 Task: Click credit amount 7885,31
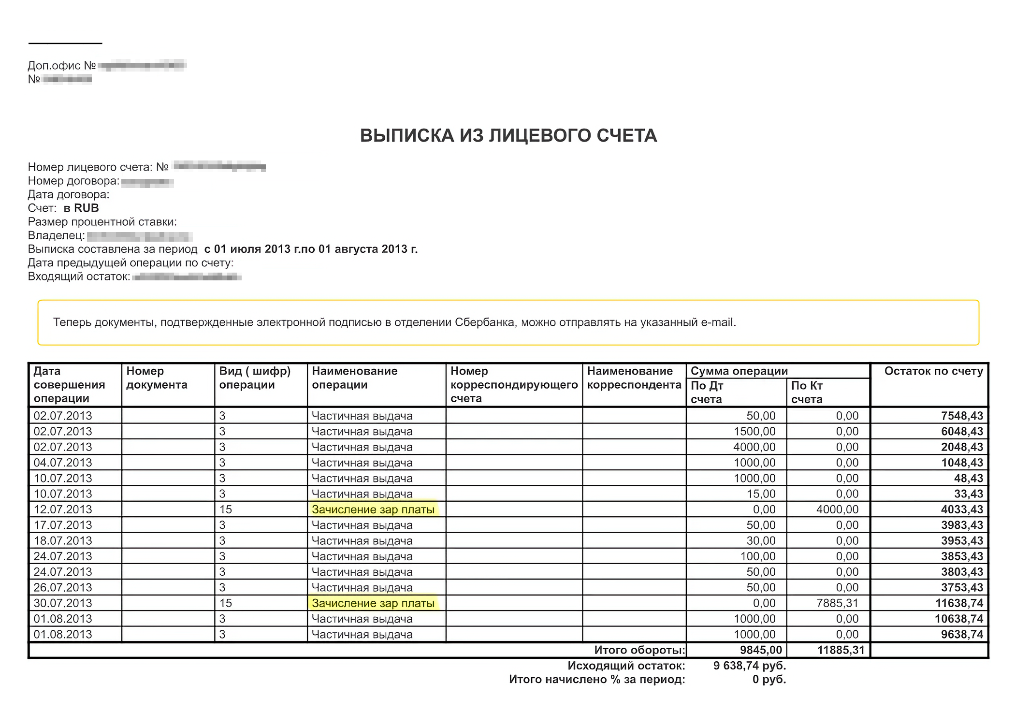(x=838, y=603)
